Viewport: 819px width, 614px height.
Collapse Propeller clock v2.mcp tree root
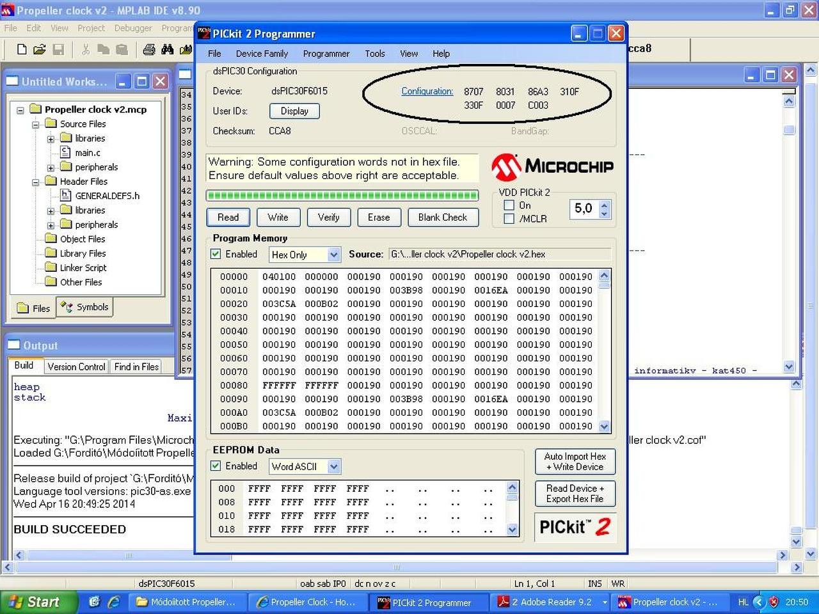click(20, 110)
